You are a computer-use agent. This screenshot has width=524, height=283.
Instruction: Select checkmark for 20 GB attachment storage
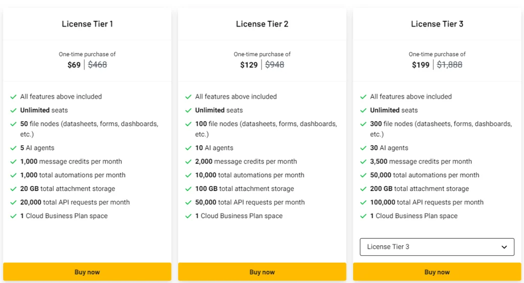coord(13,189)
